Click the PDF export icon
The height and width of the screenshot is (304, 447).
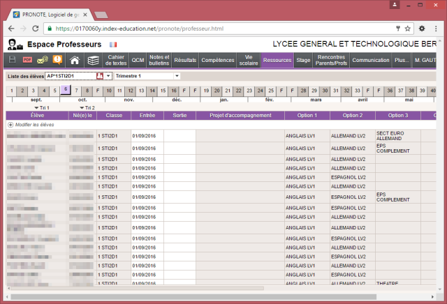pyautogui.click(x=28, y=61)
